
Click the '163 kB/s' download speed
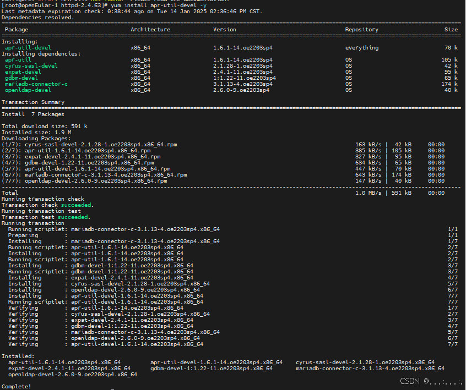368,145
